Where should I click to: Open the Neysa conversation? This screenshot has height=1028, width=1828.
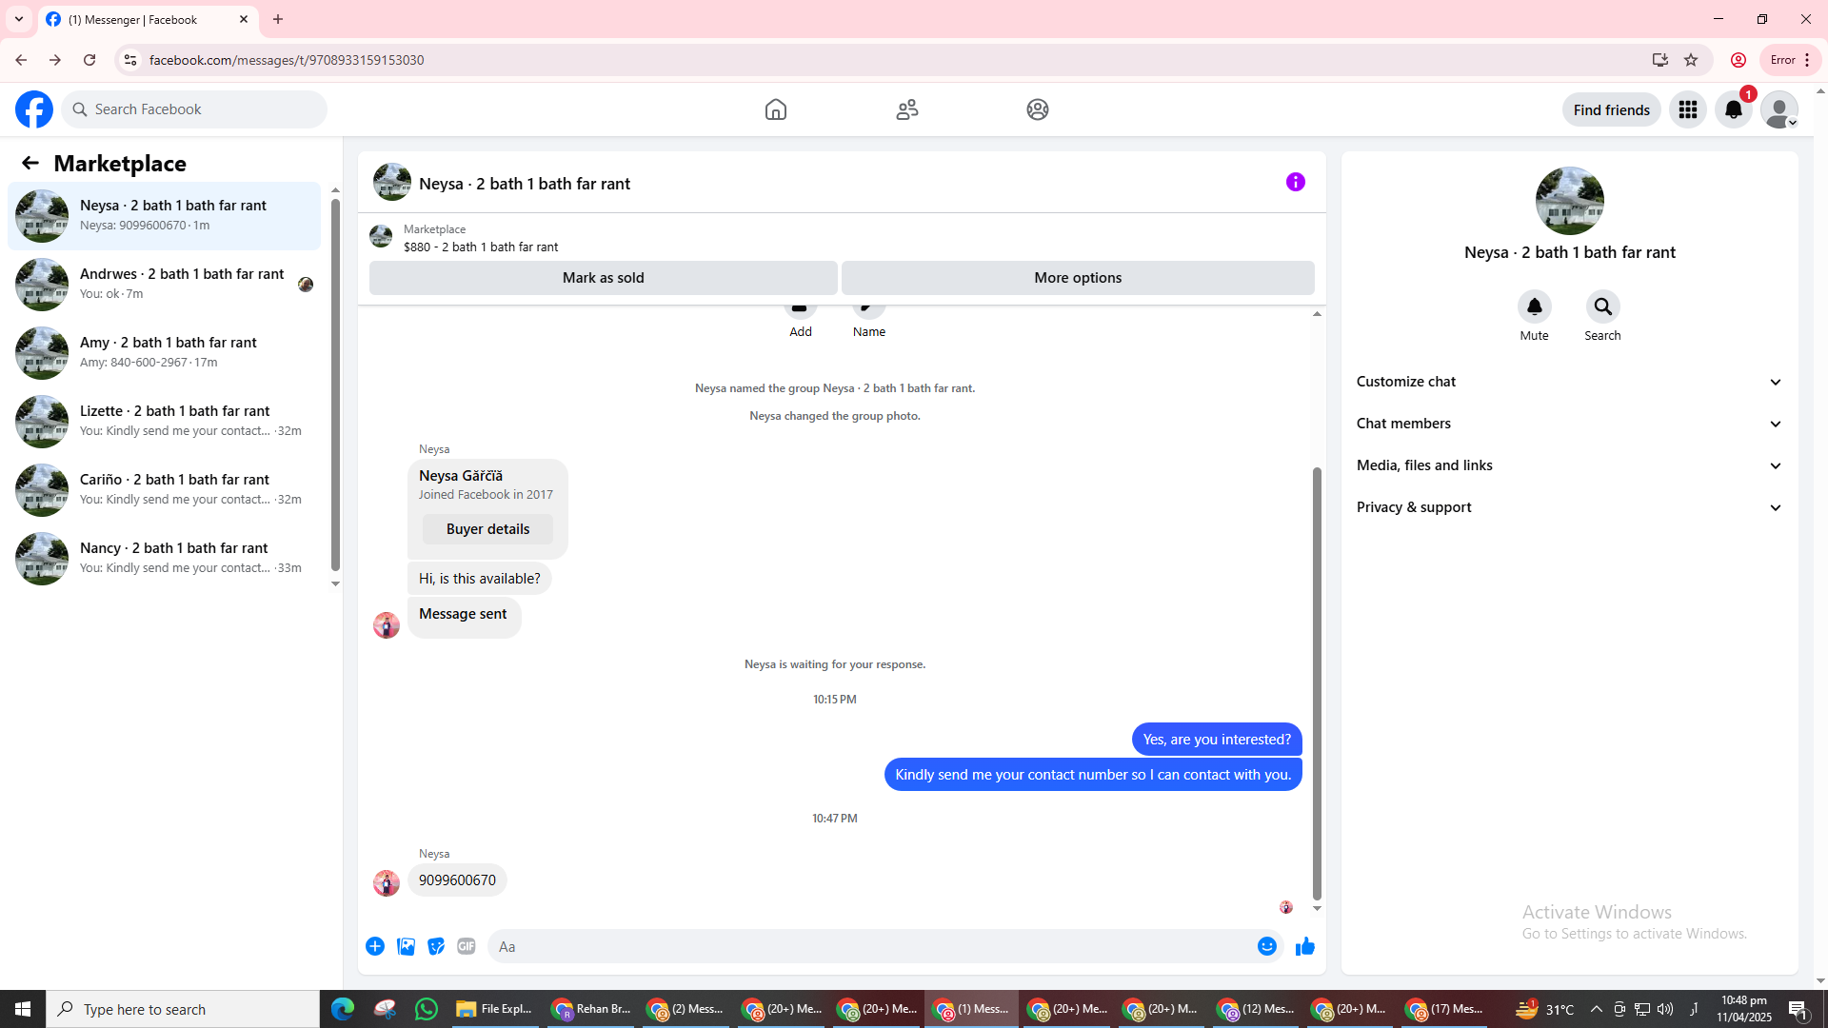coord(165,216)
